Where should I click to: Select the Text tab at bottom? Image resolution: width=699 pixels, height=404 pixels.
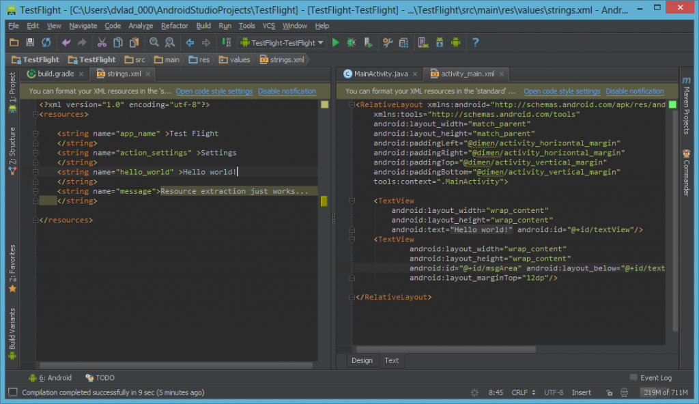pos(391,360)
